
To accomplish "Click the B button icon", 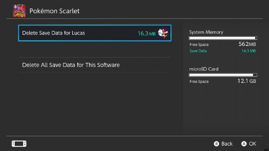I will tap(216, 144).
